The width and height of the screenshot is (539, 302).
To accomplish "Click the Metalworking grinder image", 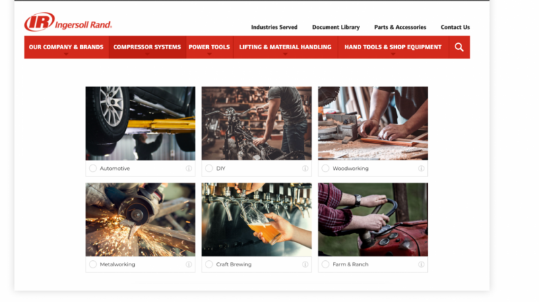I will pyautogui.click(x=140, y=220).
